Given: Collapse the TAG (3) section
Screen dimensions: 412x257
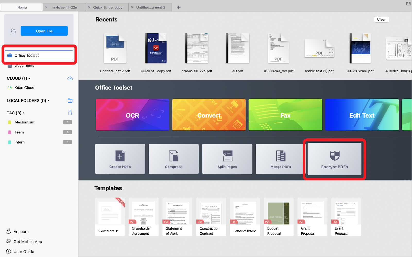Looking at the screenshot, I should (24, 113).
